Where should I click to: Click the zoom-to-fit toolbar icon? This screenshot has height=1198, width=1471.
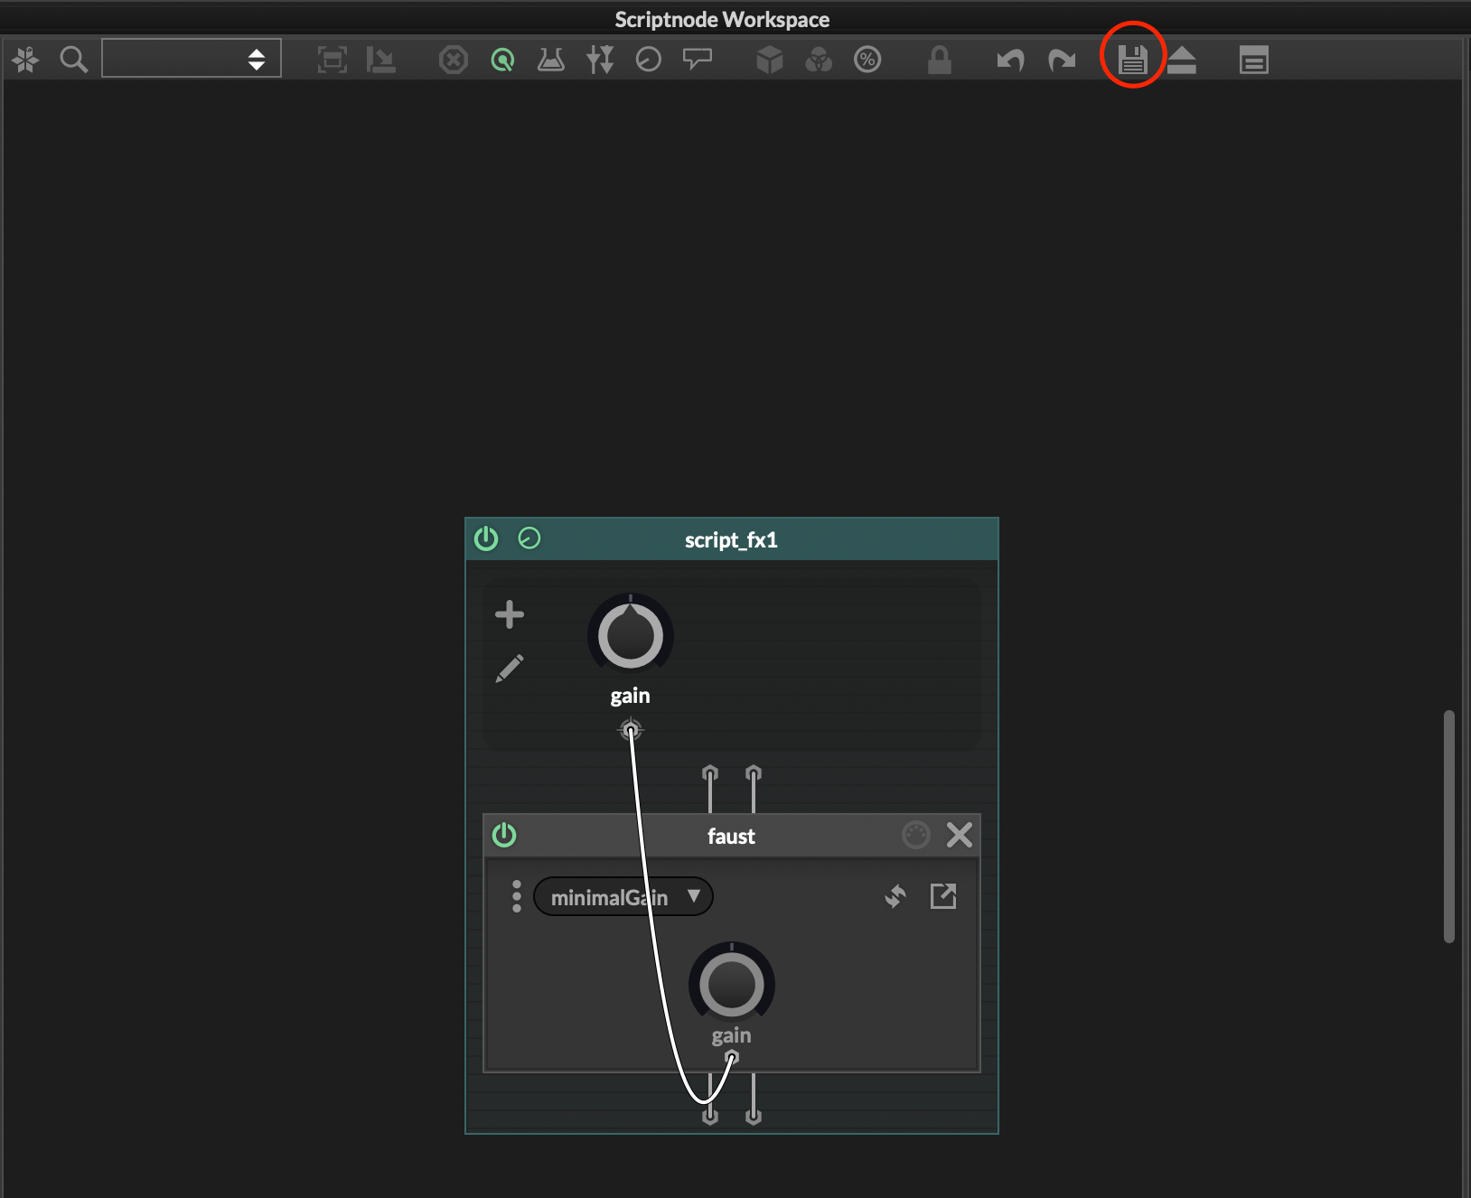tap(333, 61)
